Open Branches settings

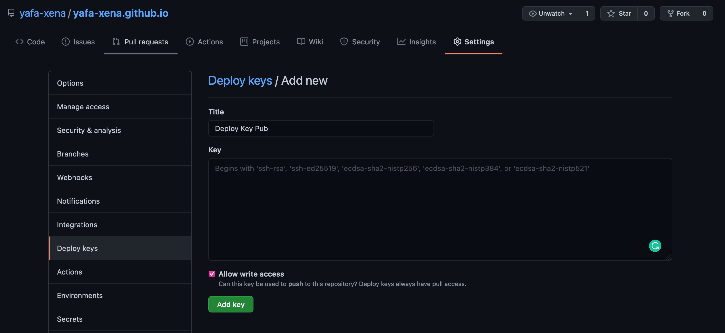(120, 154)
